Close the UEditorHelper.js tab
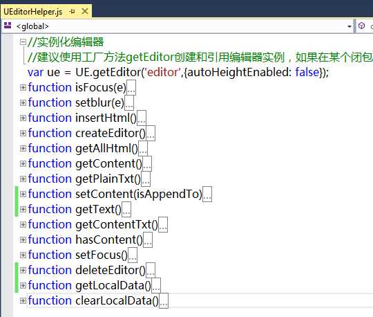Image resolution: width=373 pixels, height=317 pixels. 85,11
